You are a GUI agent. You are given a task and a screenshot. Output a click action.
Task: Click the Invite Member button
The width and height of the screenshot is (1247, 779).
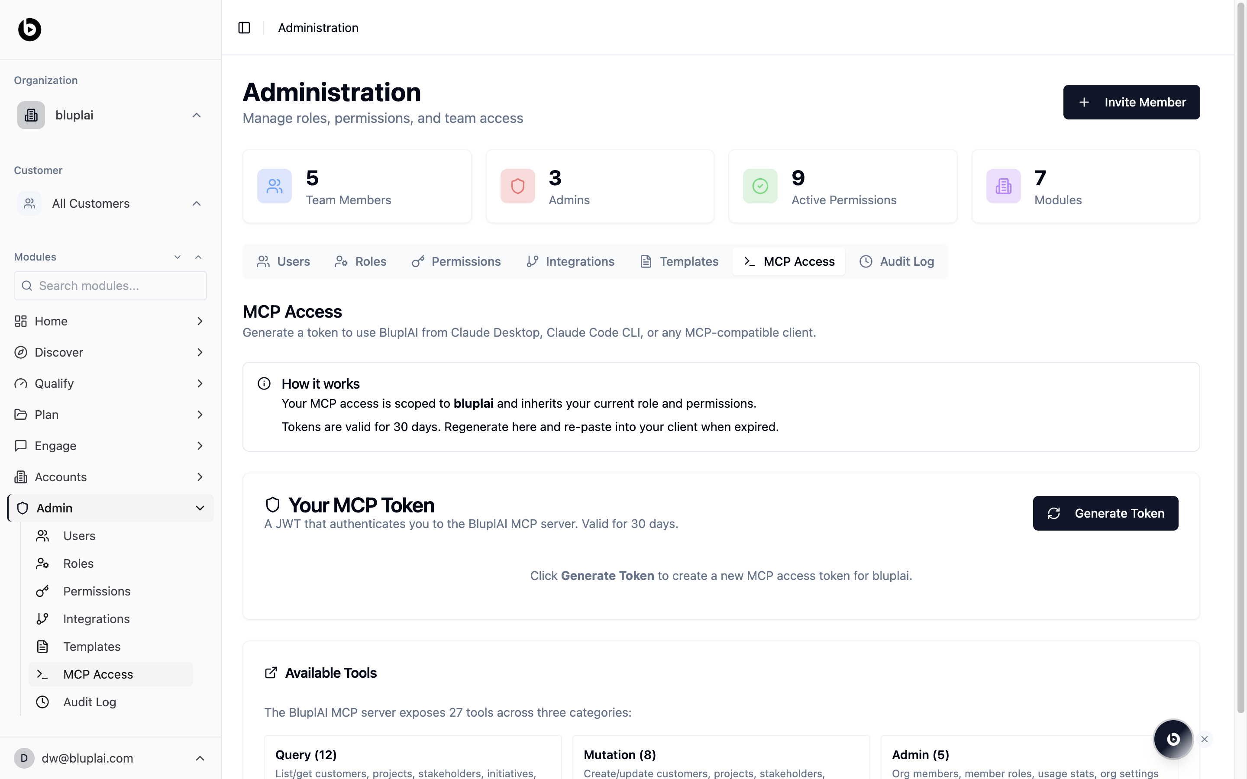click(1131, 102)
